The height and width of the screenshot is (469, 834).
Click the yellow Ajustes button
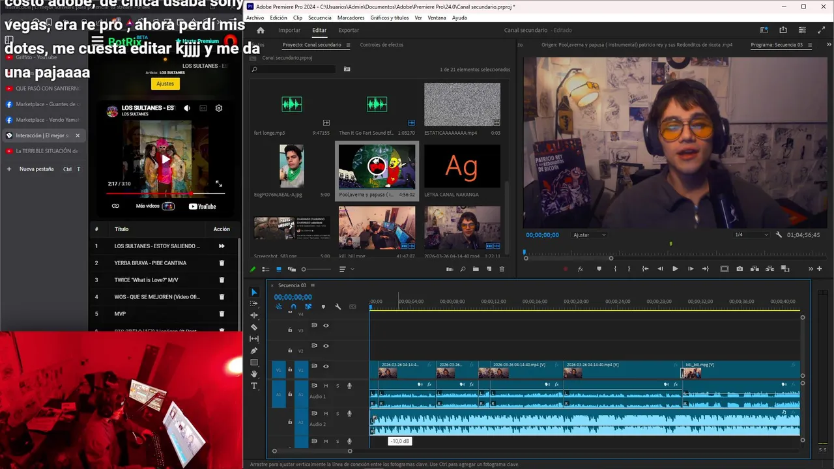[165, 83]
